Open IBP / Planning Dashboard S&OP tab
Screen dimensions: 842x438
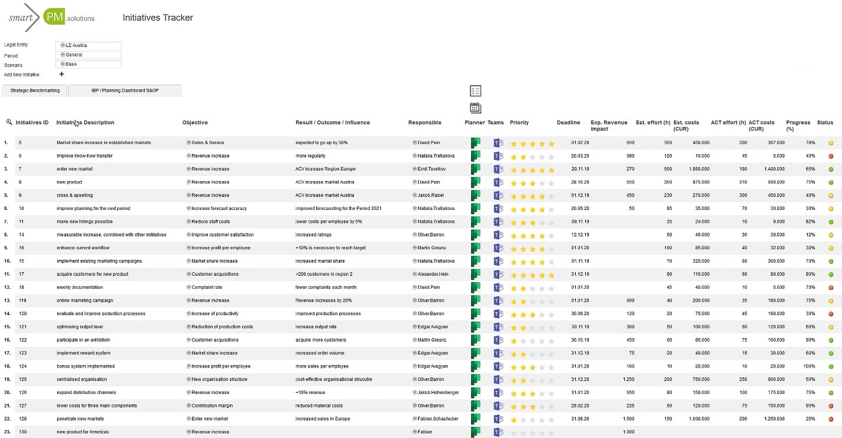[x=125, y=91]
